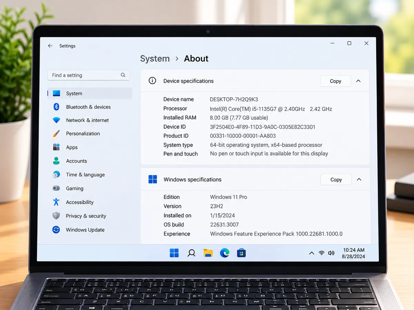
Task: Click the About page heading
Action: click(x=196, y=59)
